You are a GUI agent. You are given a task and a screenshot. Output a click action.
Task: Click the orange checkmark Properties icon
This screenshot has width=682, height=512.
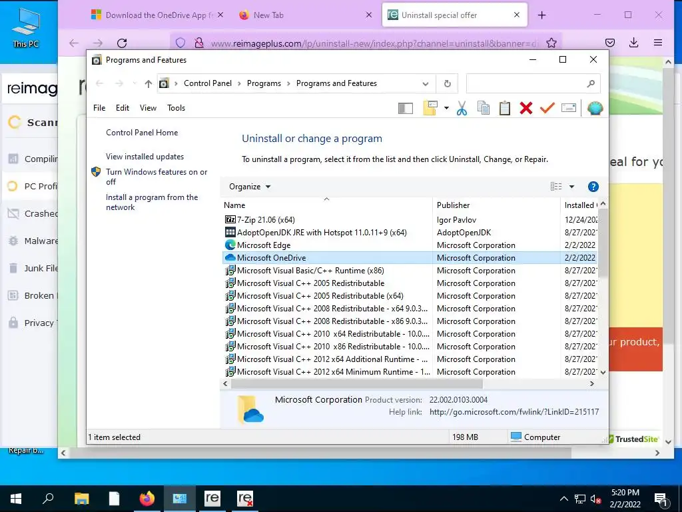point(547,108)
